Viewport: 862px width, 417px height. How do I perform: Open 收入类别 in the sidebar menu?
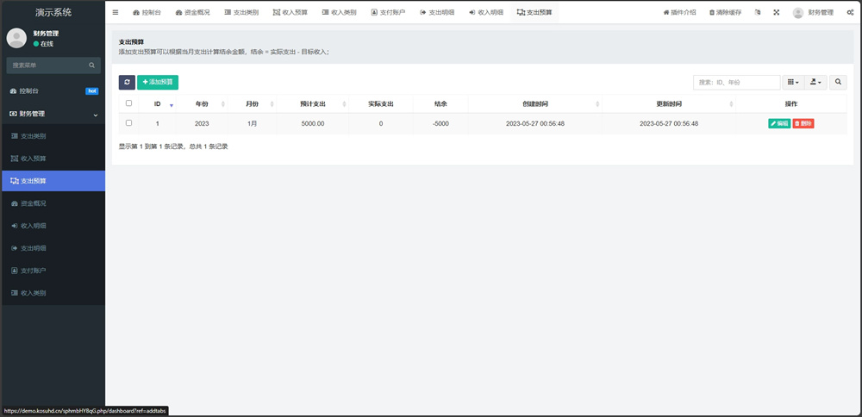[53, 294]
